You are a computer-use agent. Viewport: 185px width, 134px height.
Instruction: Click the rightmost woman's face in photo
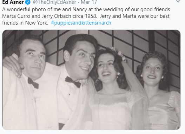pyautogui.click(x=152, y=71)
